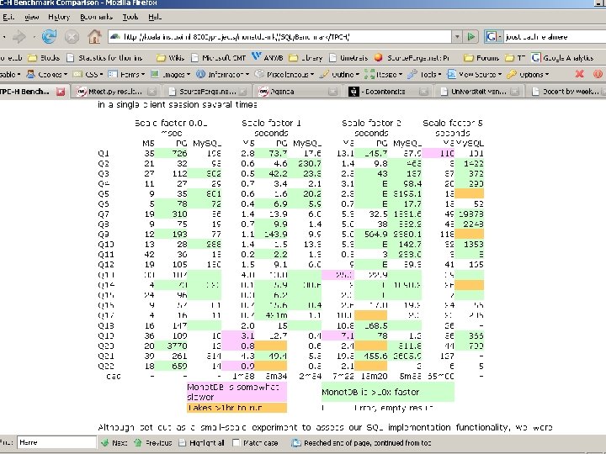The image size is (606, 454).
Task: Toggle the Match case checkbox
Action: [237, 443]
